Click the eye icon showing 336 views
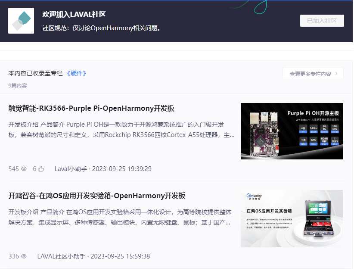 coord(24,256)
